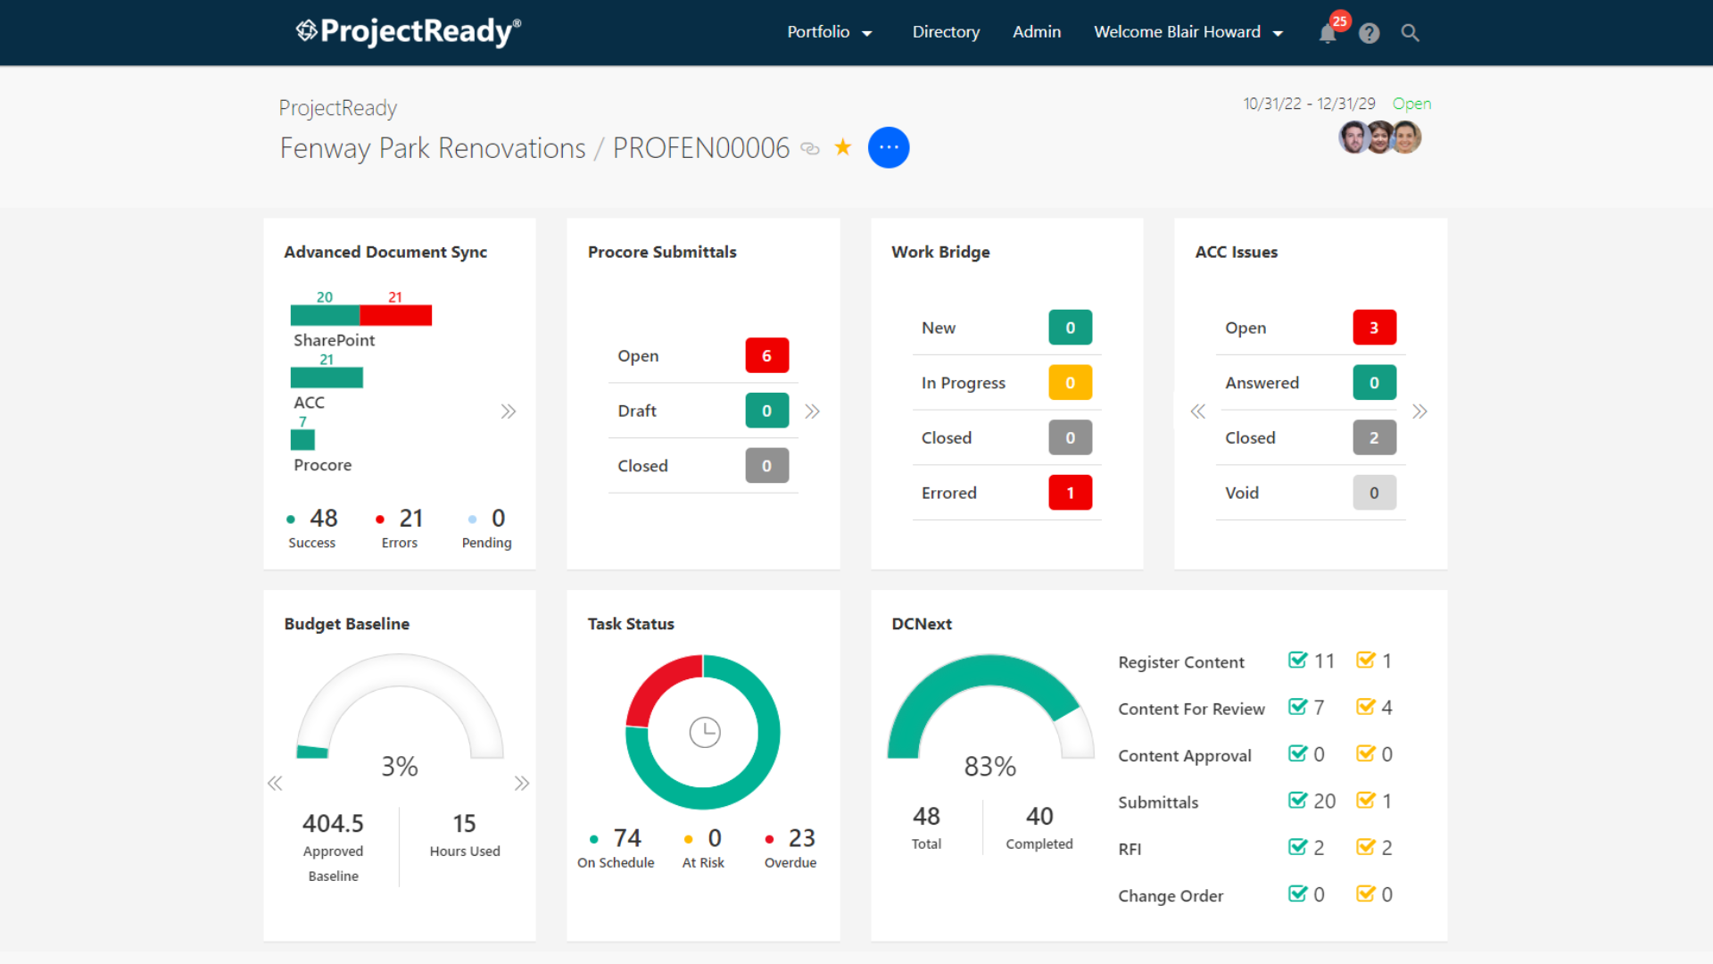Click the ProjectReady logo

pyautogui.click(x=408, y=31)
